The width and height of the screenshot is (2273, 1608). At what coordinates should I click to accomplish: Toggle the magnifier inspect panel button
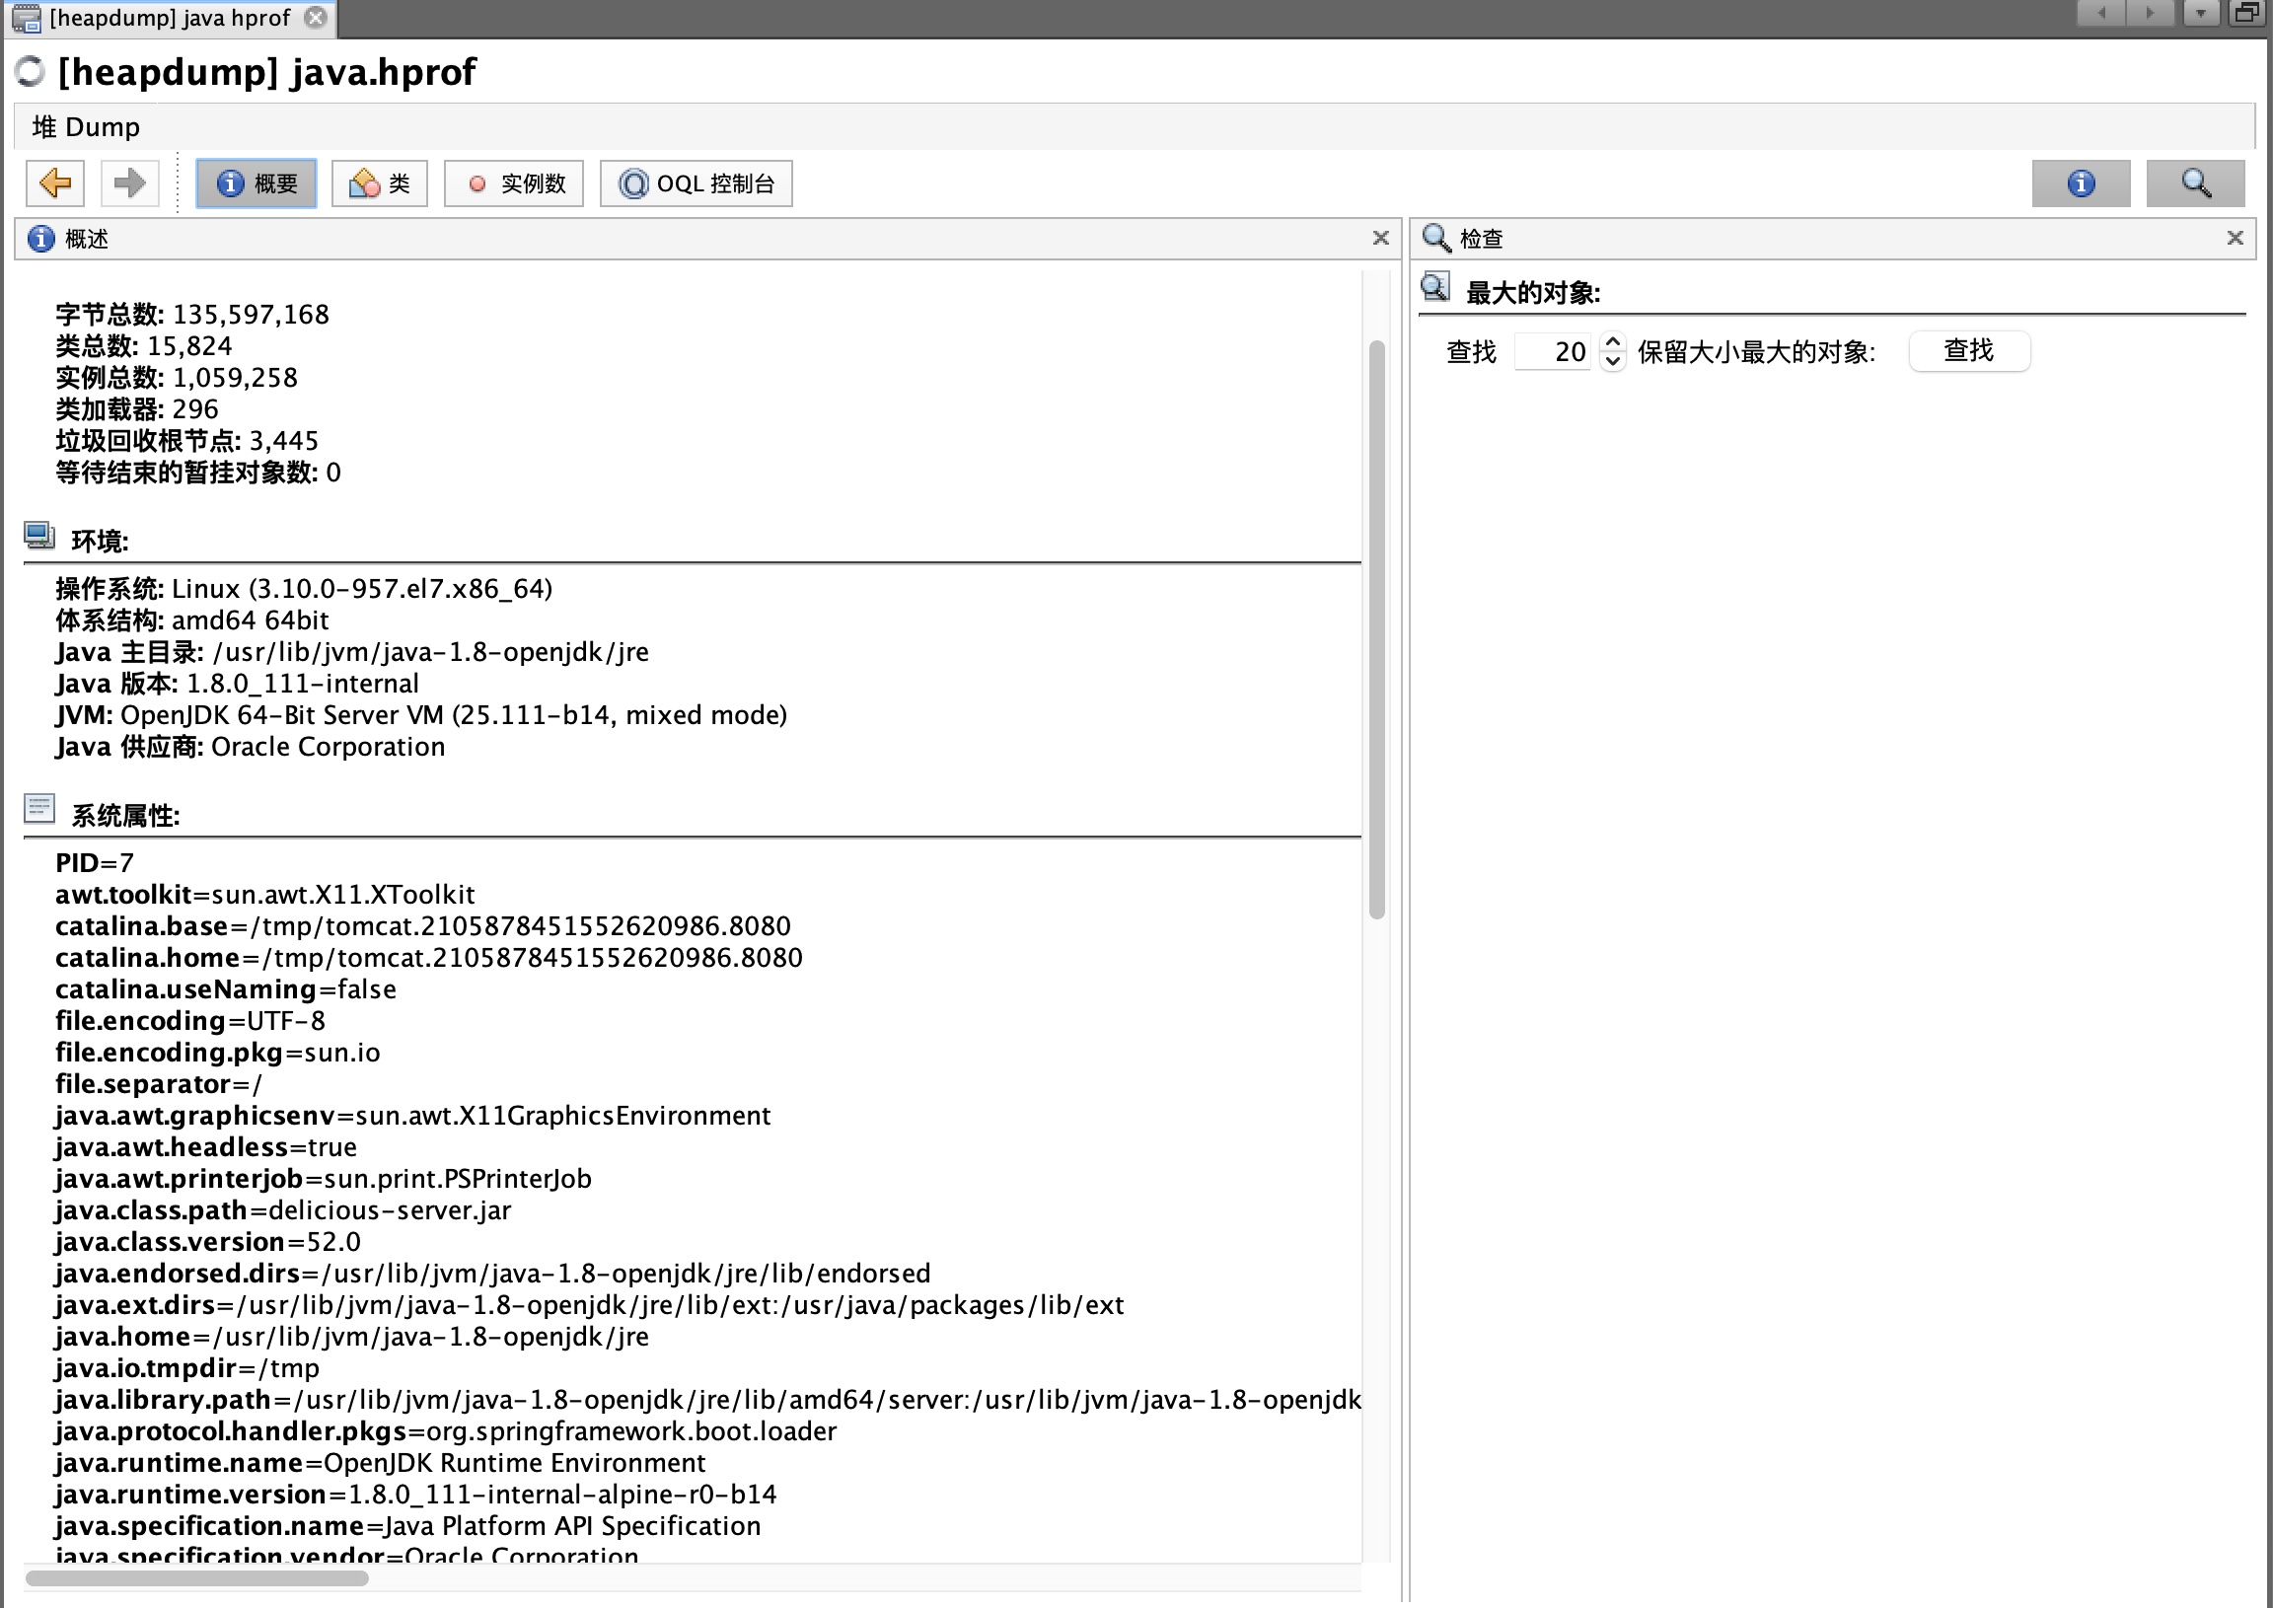click(x=2194, y=183)
